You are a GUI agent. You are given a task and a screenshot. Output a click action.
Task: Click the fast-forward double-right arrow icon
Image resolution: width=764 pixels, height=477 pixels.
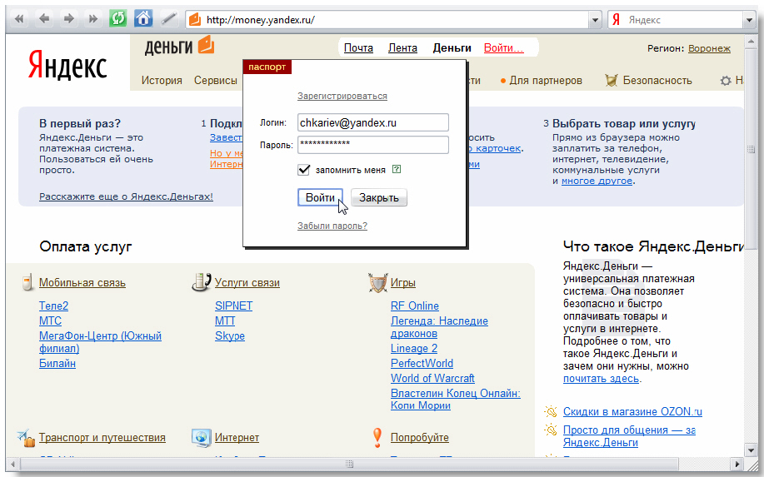coord(92,19)
